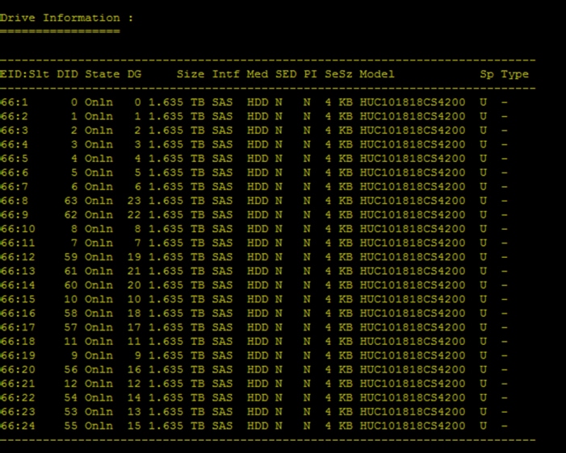Click DG value '23' in row 66:8
This screenshot has width=566, height=453.
click(x=134, y=201)
